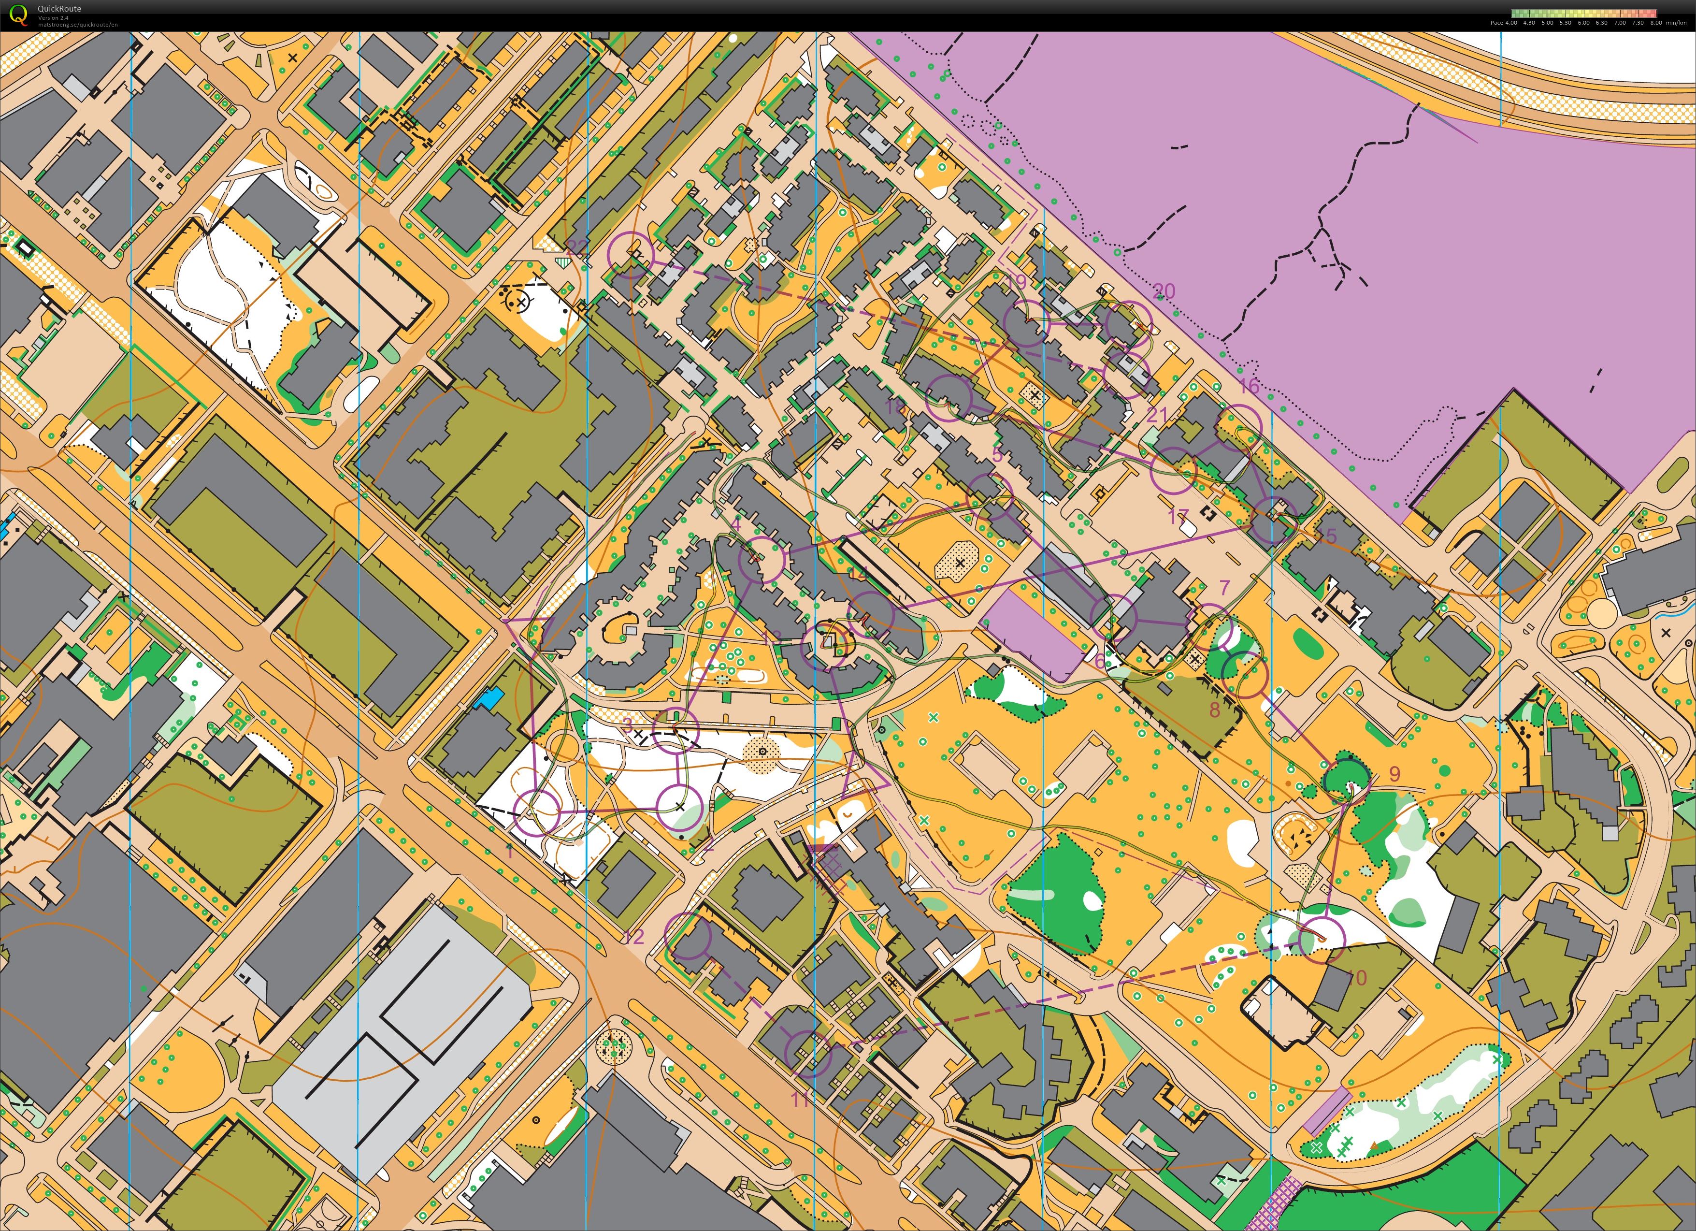Select control circle 5 on the map
The width and height of the screenshot is (1696, 1231).
pos(990,496)
